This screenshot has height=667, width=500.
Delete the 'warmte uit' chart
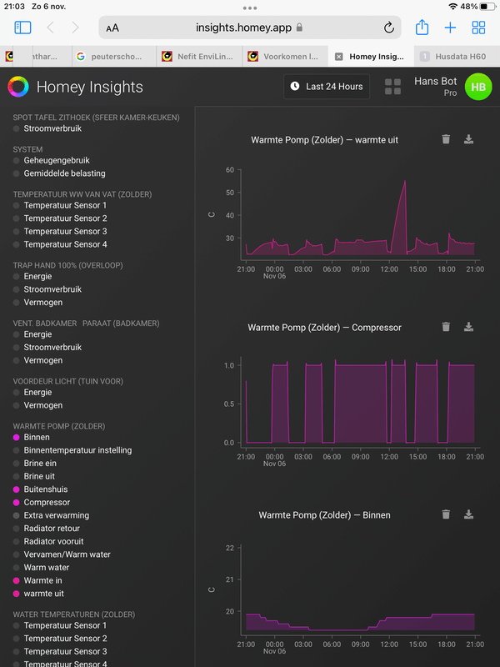click(x=446, y=140)
